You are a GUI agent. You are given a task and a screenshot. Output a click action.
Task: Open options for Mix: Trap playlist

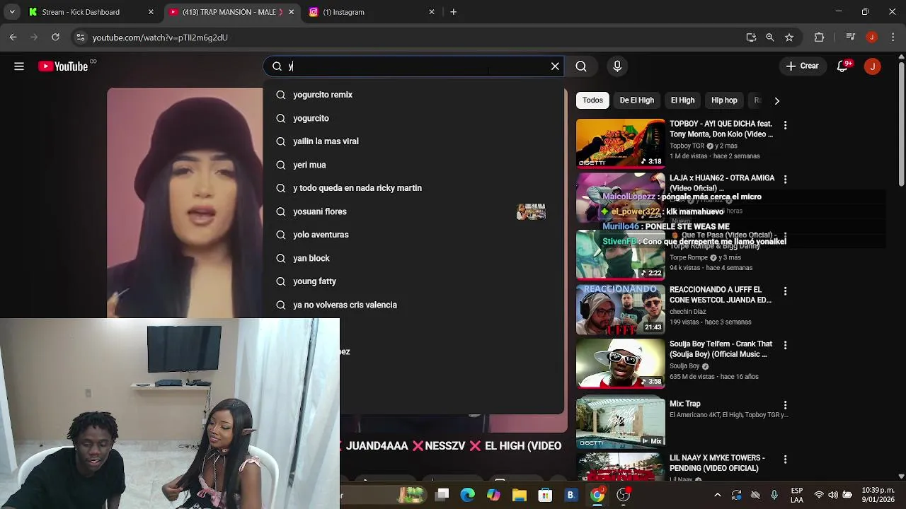pyautogui.click(x=785, y=405)
